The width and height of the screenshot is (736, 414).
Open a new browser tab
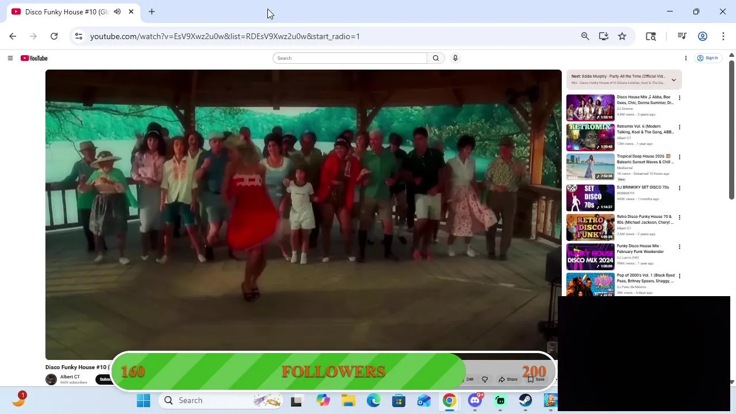[152, 11]
